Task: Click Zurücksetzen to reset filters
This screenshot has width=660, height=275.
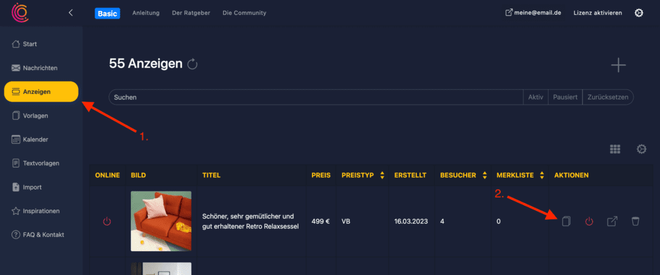Action: tap(608, 97)
